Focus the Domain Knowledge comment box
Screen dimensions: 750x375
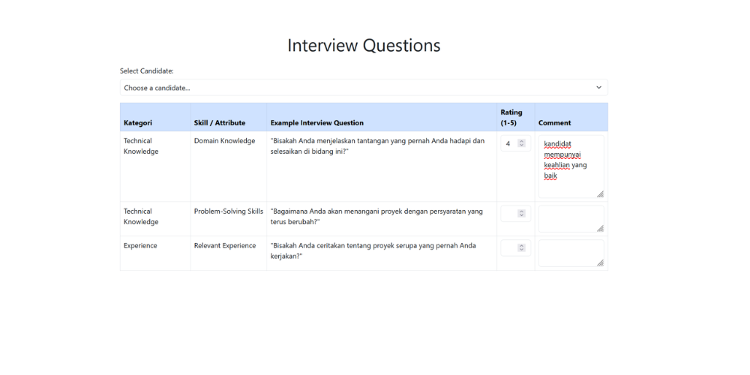click(x=569, y=166)
